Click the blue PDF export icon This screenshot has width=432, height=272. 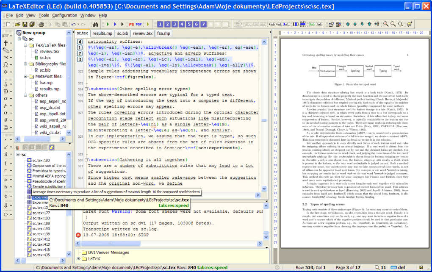[x=138, y=24]
